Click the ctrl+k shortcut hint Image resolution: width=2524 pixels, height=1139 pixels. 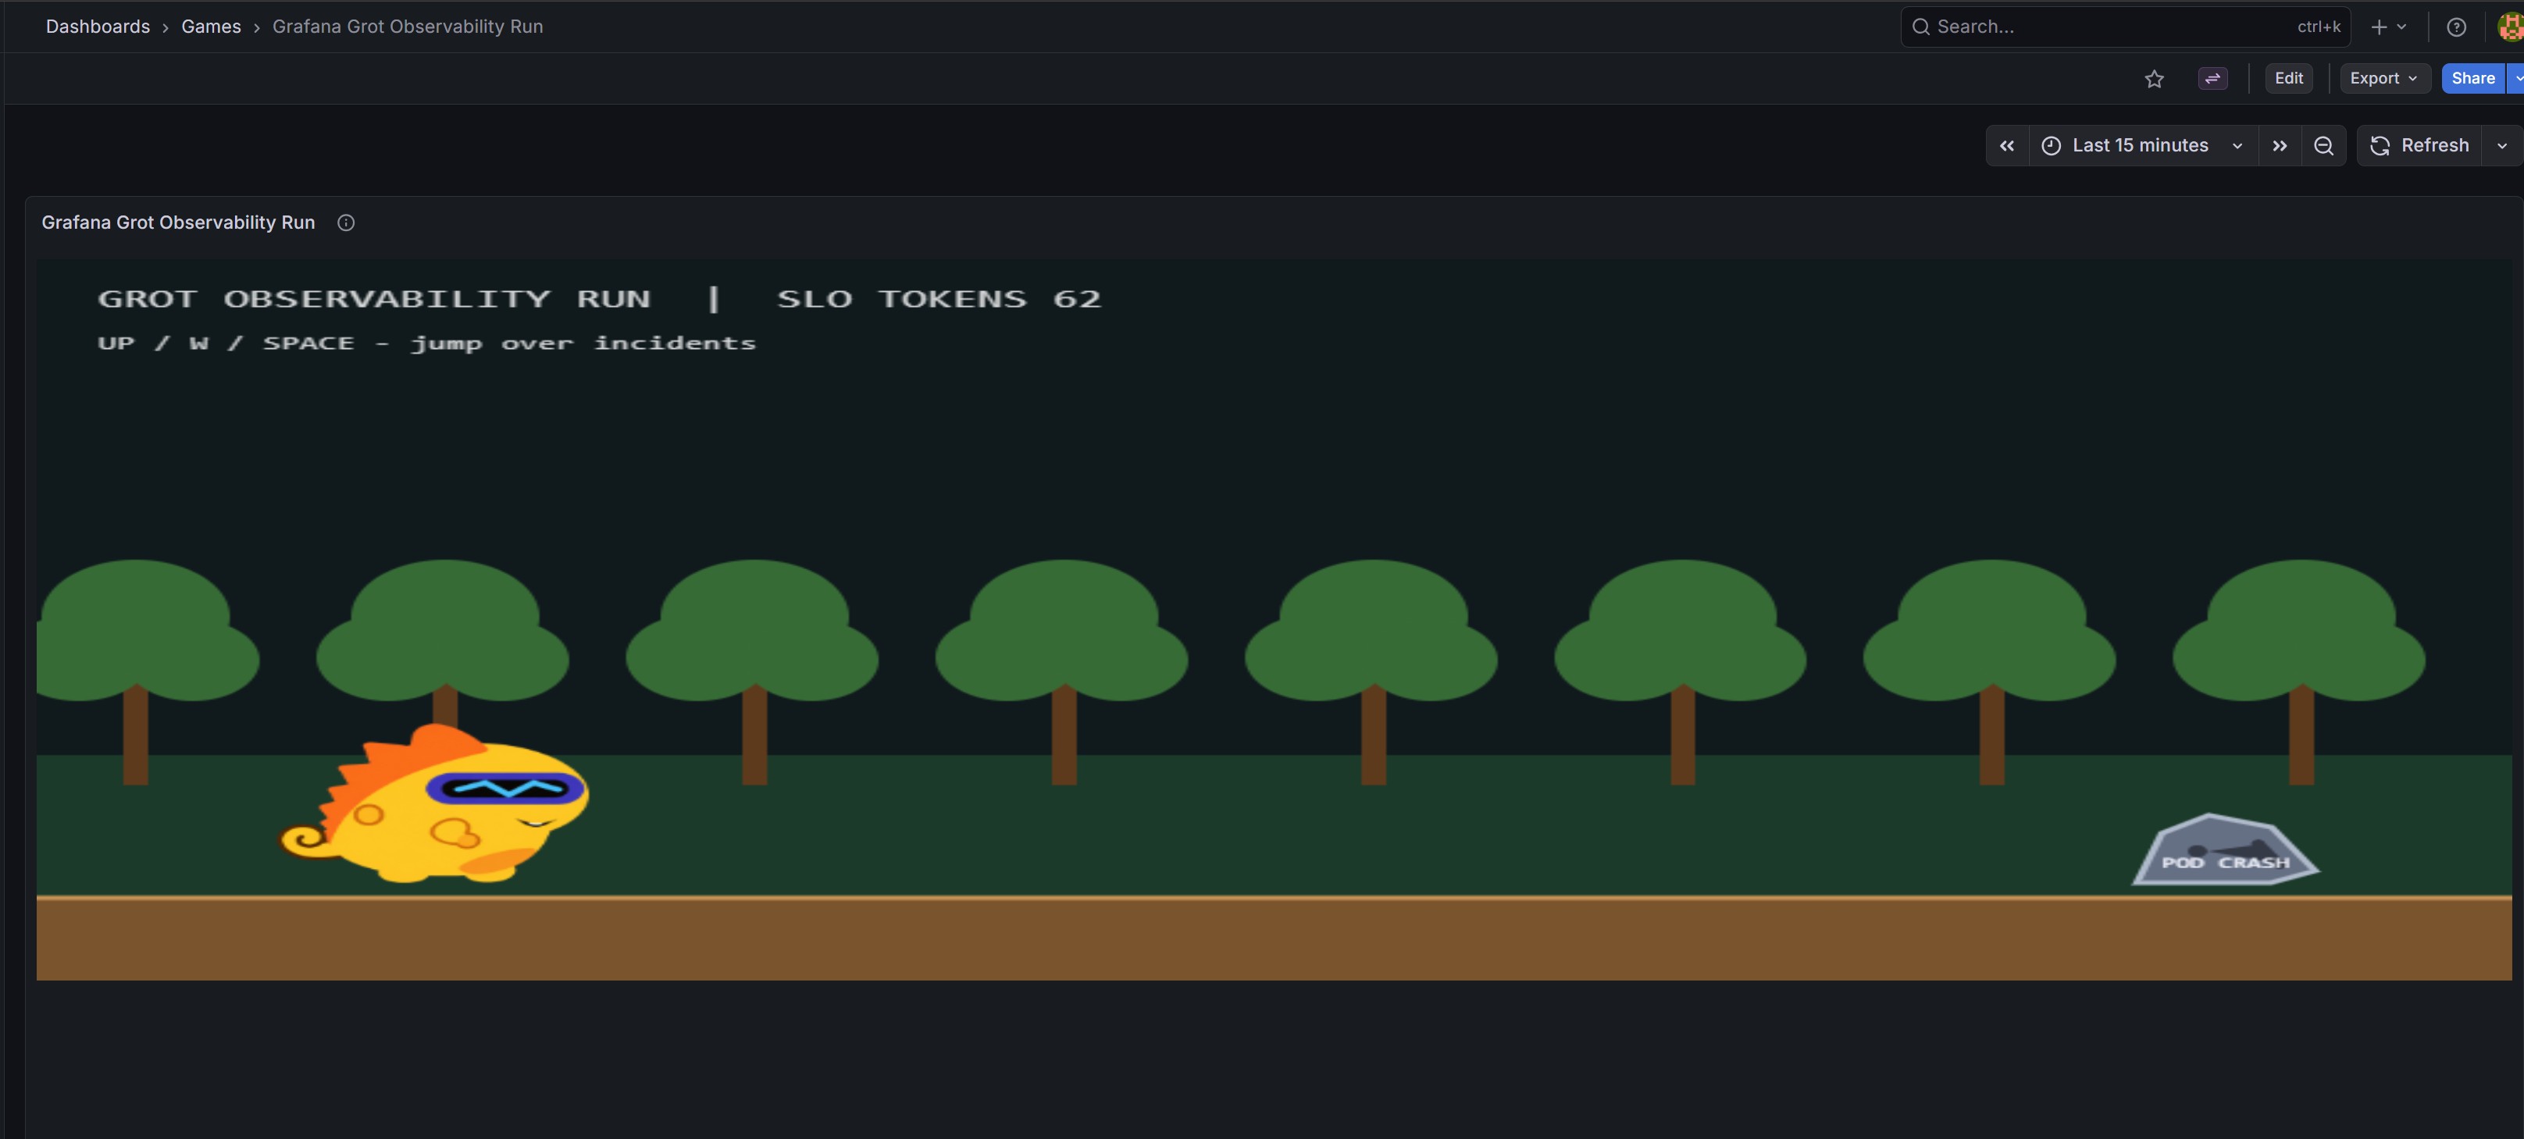2319,27
